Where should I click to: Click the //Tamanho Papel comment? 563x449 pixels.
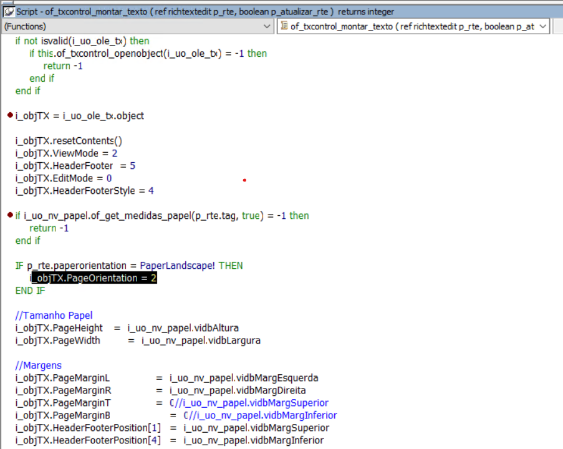[54, 316]
